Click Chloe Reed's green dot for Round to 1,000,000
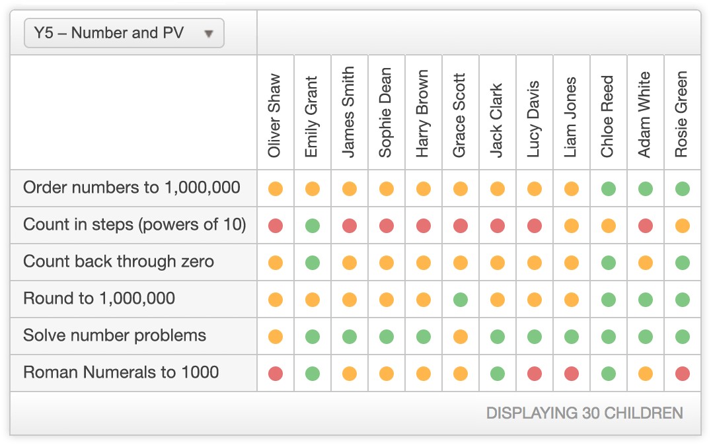This screenshot has height=445, width=711. pos(609,300)
